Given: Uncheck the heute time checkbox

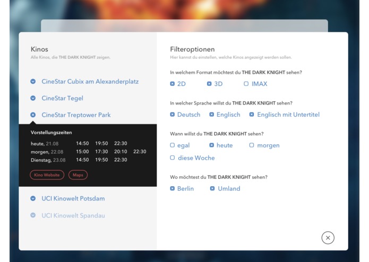Looking at the screenshot, I should point(212,145).
